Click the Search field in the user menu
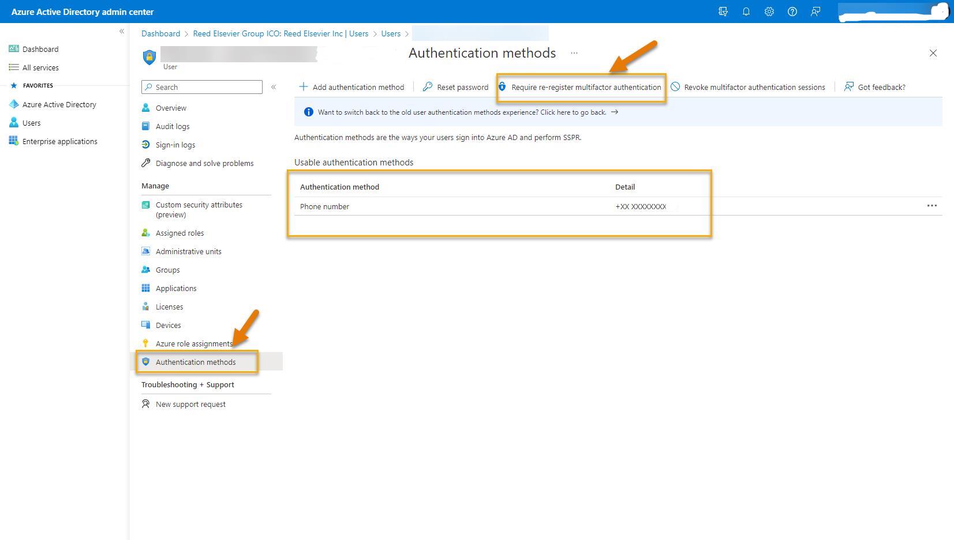Viewport: 954px width, 540px height. (x=201, y=87)
